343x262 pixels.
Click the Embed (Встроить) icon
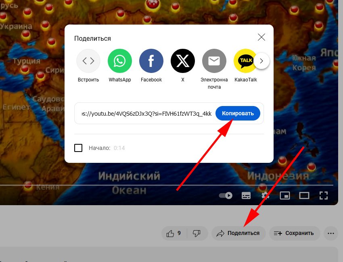tap(88, 61)
